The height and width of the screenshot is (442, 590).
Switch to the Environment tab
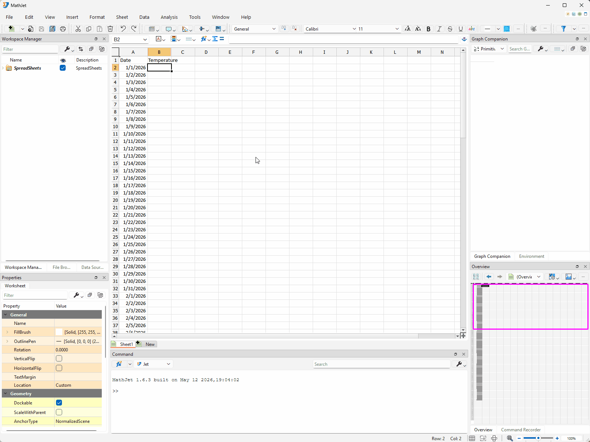click(531, 256)
